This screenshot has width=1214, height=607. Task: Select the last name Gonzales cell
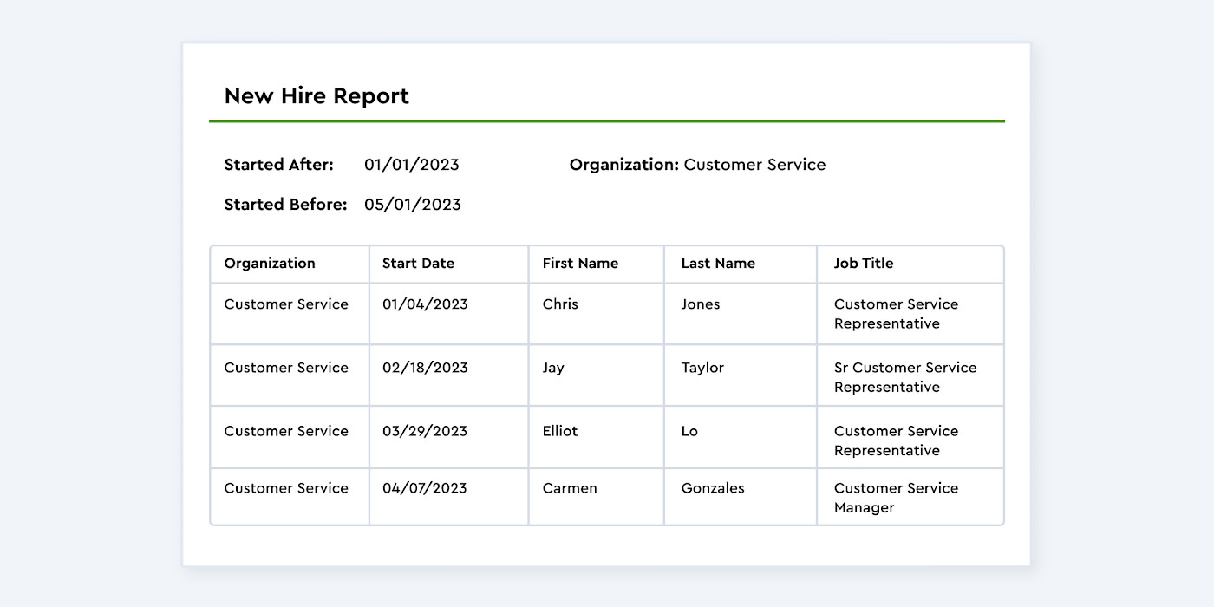pos(713,488)
